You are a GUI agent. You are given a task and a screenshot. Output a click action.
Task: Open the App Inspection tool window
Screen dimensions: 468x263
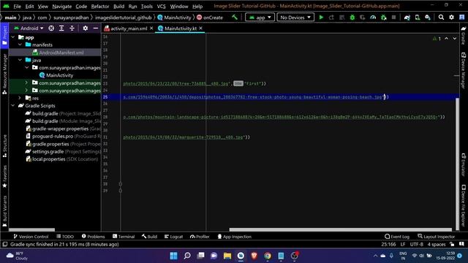(x=234, y=237)
